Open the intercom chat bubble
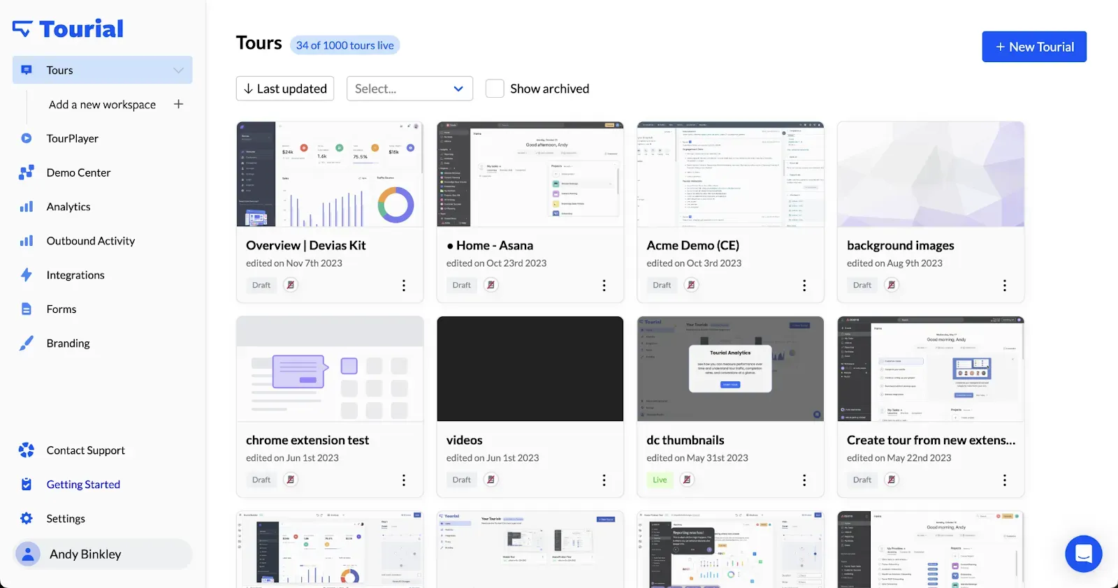The width and height of the screenshot is (1118, 588). pos(1083,554)
